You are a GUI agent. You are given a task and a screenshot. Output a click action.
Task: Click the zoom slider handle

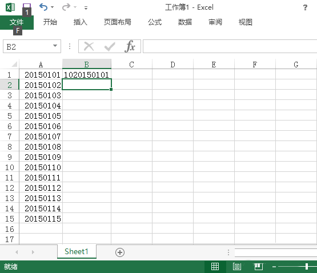click(x=307, y=267)
